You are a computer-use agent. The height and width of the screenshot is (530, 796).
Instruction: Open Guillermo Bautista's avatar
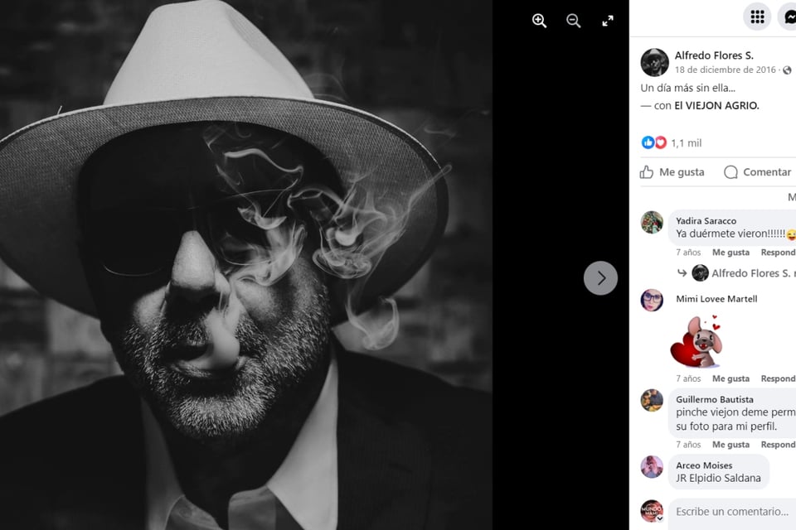[652, 400]
